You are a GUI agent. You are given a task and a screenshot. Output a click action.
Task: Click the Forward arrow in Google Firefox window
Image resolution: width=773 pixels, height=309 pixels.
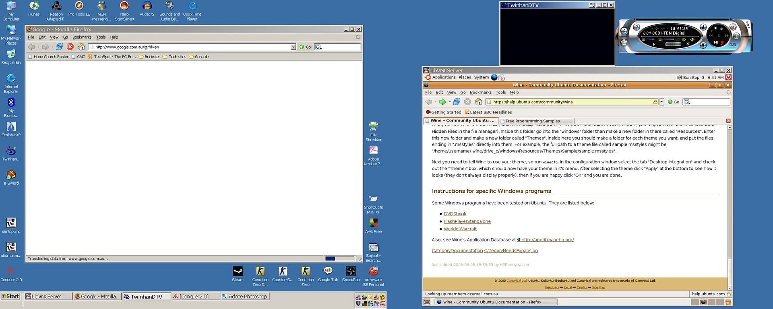(x=45, y=47)
